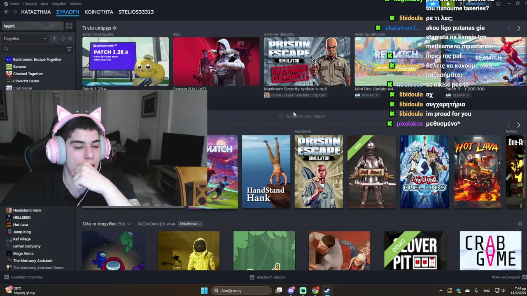
Task: Select Hot Lava in the sidebar list
Action: 21,225
